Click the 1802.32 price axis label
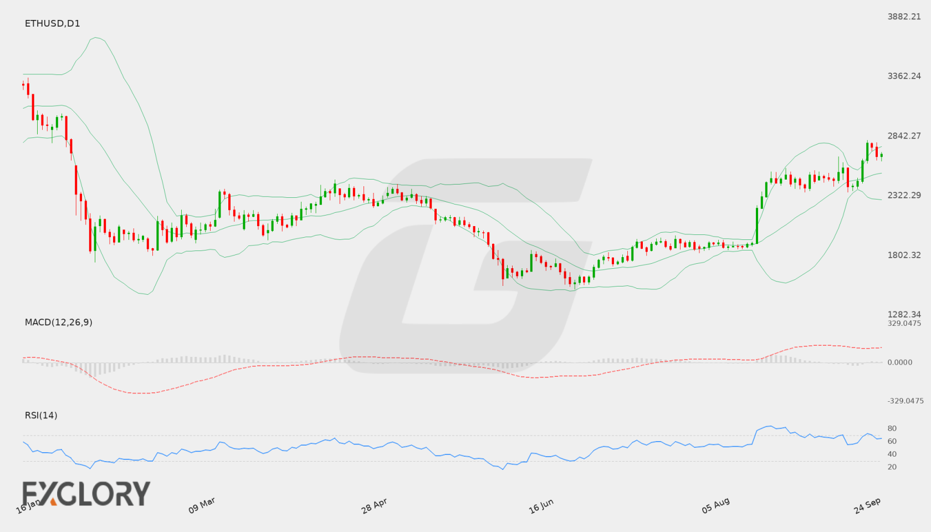This screenshot has height=532, width=931. click(x=904, y=255)
